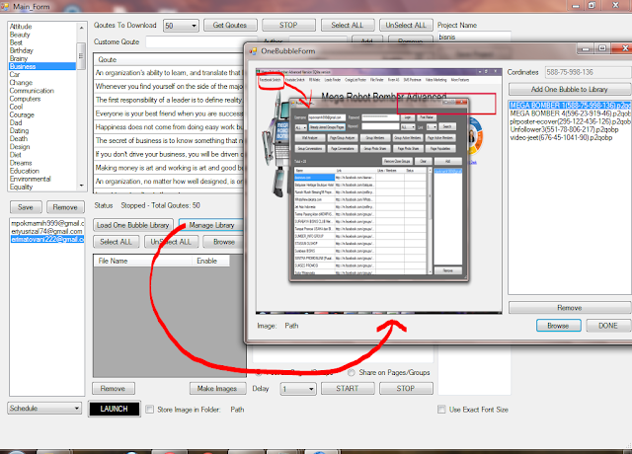Click Add One Bubble to Library

pyautogui.click(x=570, y=89)
